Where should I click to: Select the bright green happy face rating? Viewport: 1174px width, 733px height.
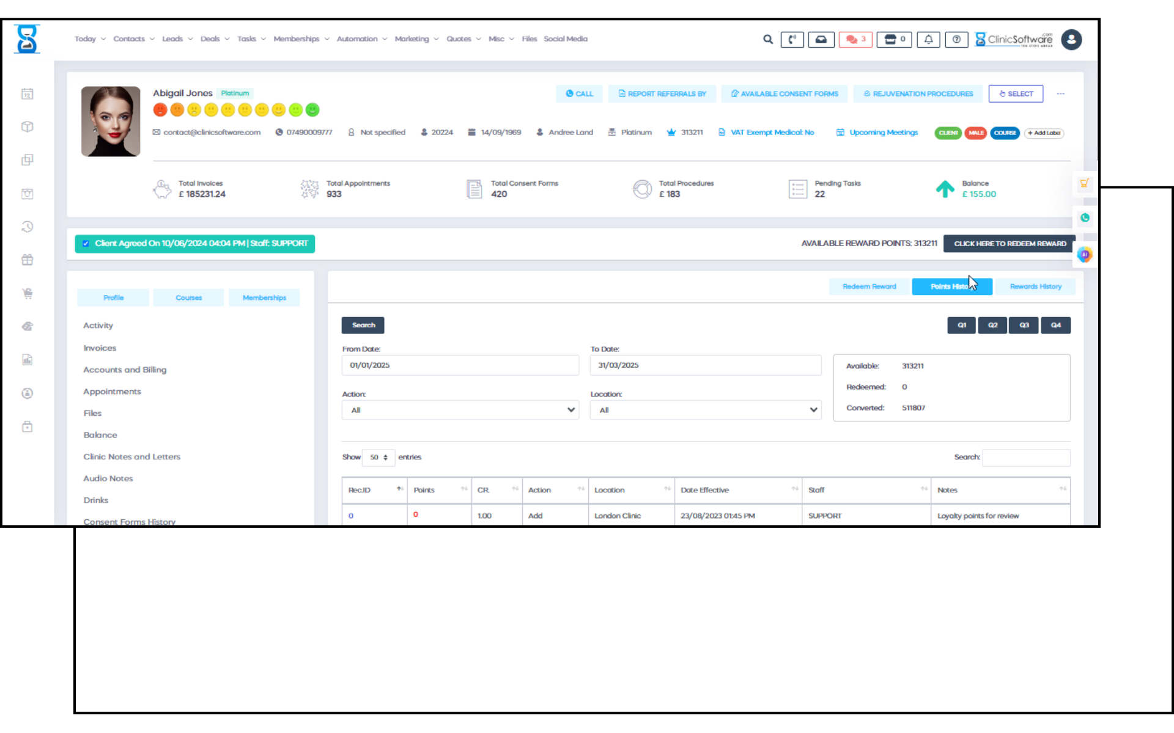[312, 110]
